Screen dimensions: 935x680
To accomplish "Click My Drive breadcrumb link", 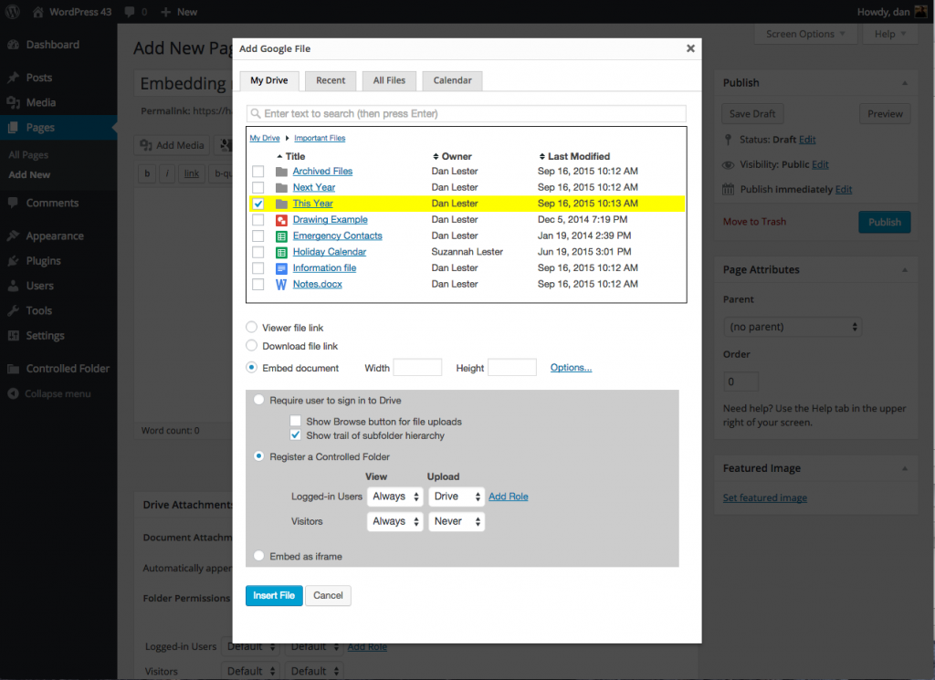I will click(265, 138).
